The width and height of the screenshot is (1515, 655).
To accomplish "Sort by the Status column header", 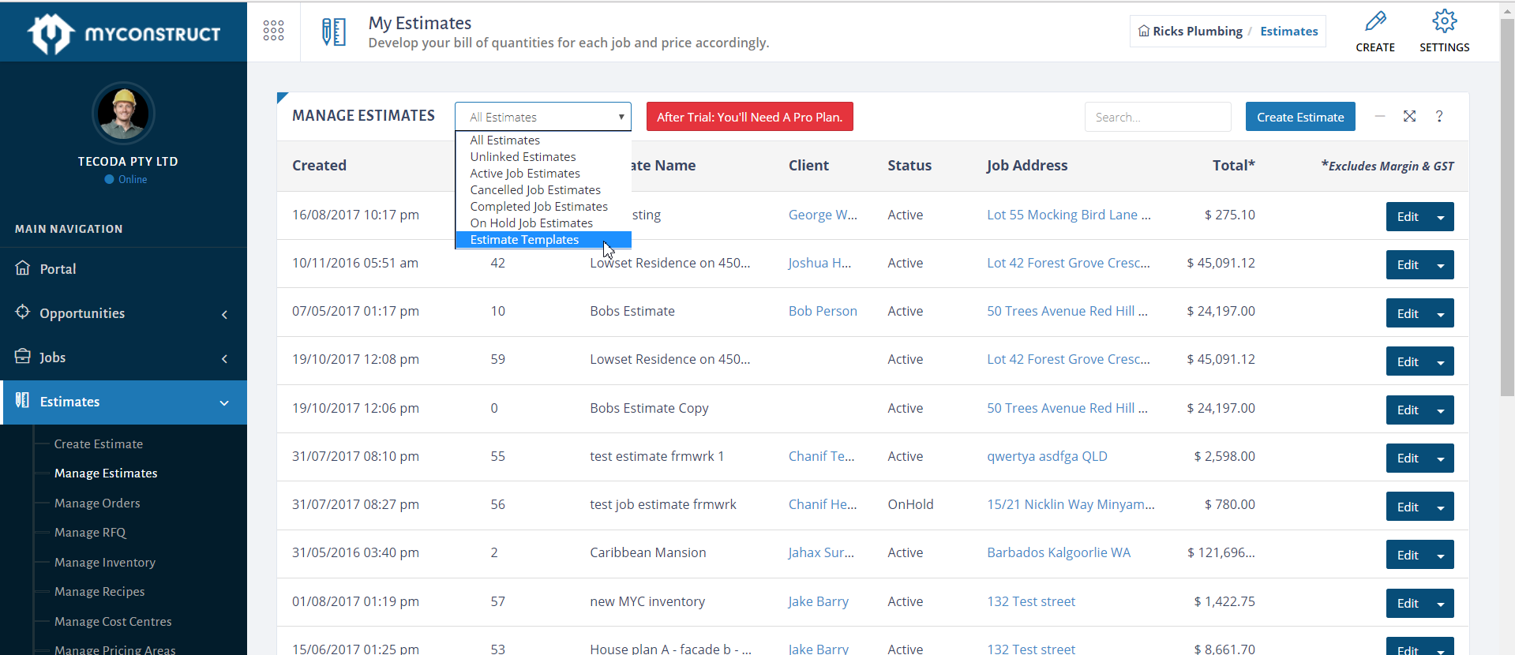I will pyautogui.click(x=909, y=165).
